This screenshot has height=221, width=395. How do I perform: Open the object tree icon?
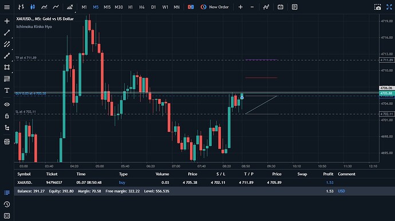[x=7, y=128]
